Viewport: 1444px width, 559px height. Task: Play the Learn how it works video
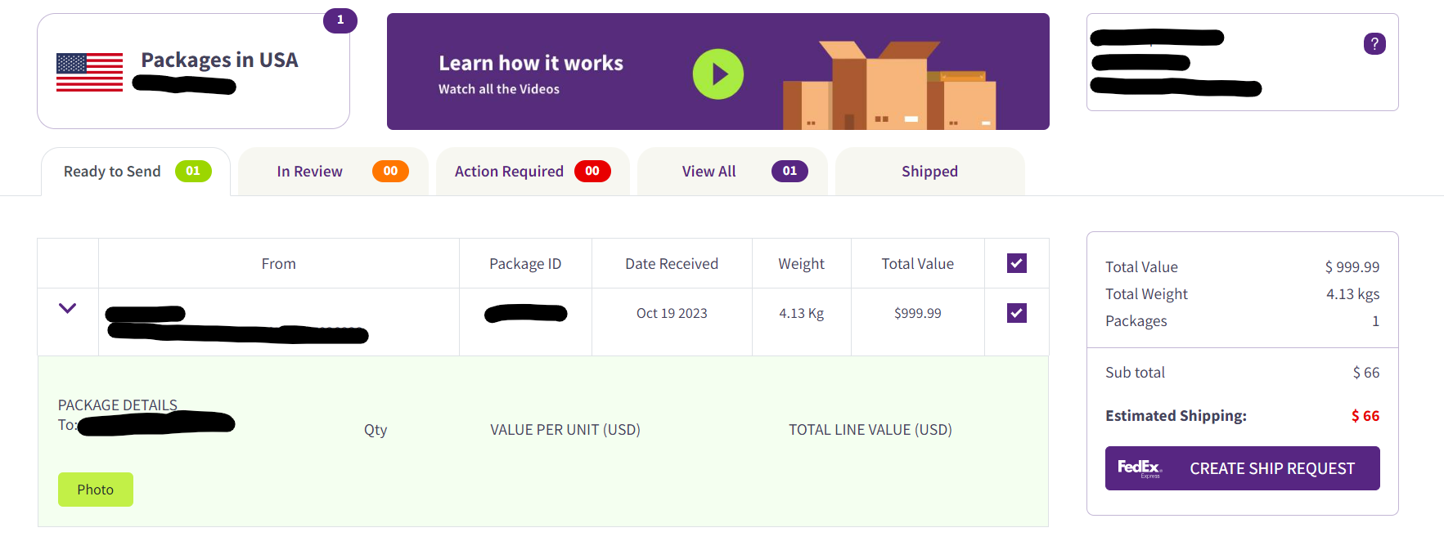pyautogui.click(x=718, y=74)
